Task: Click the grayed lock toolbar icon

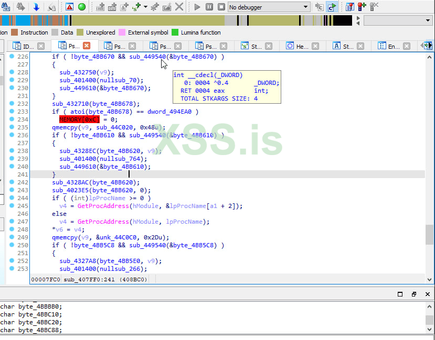Action: coord(51,7)
